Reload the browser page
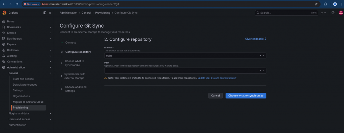 [17, 4]
